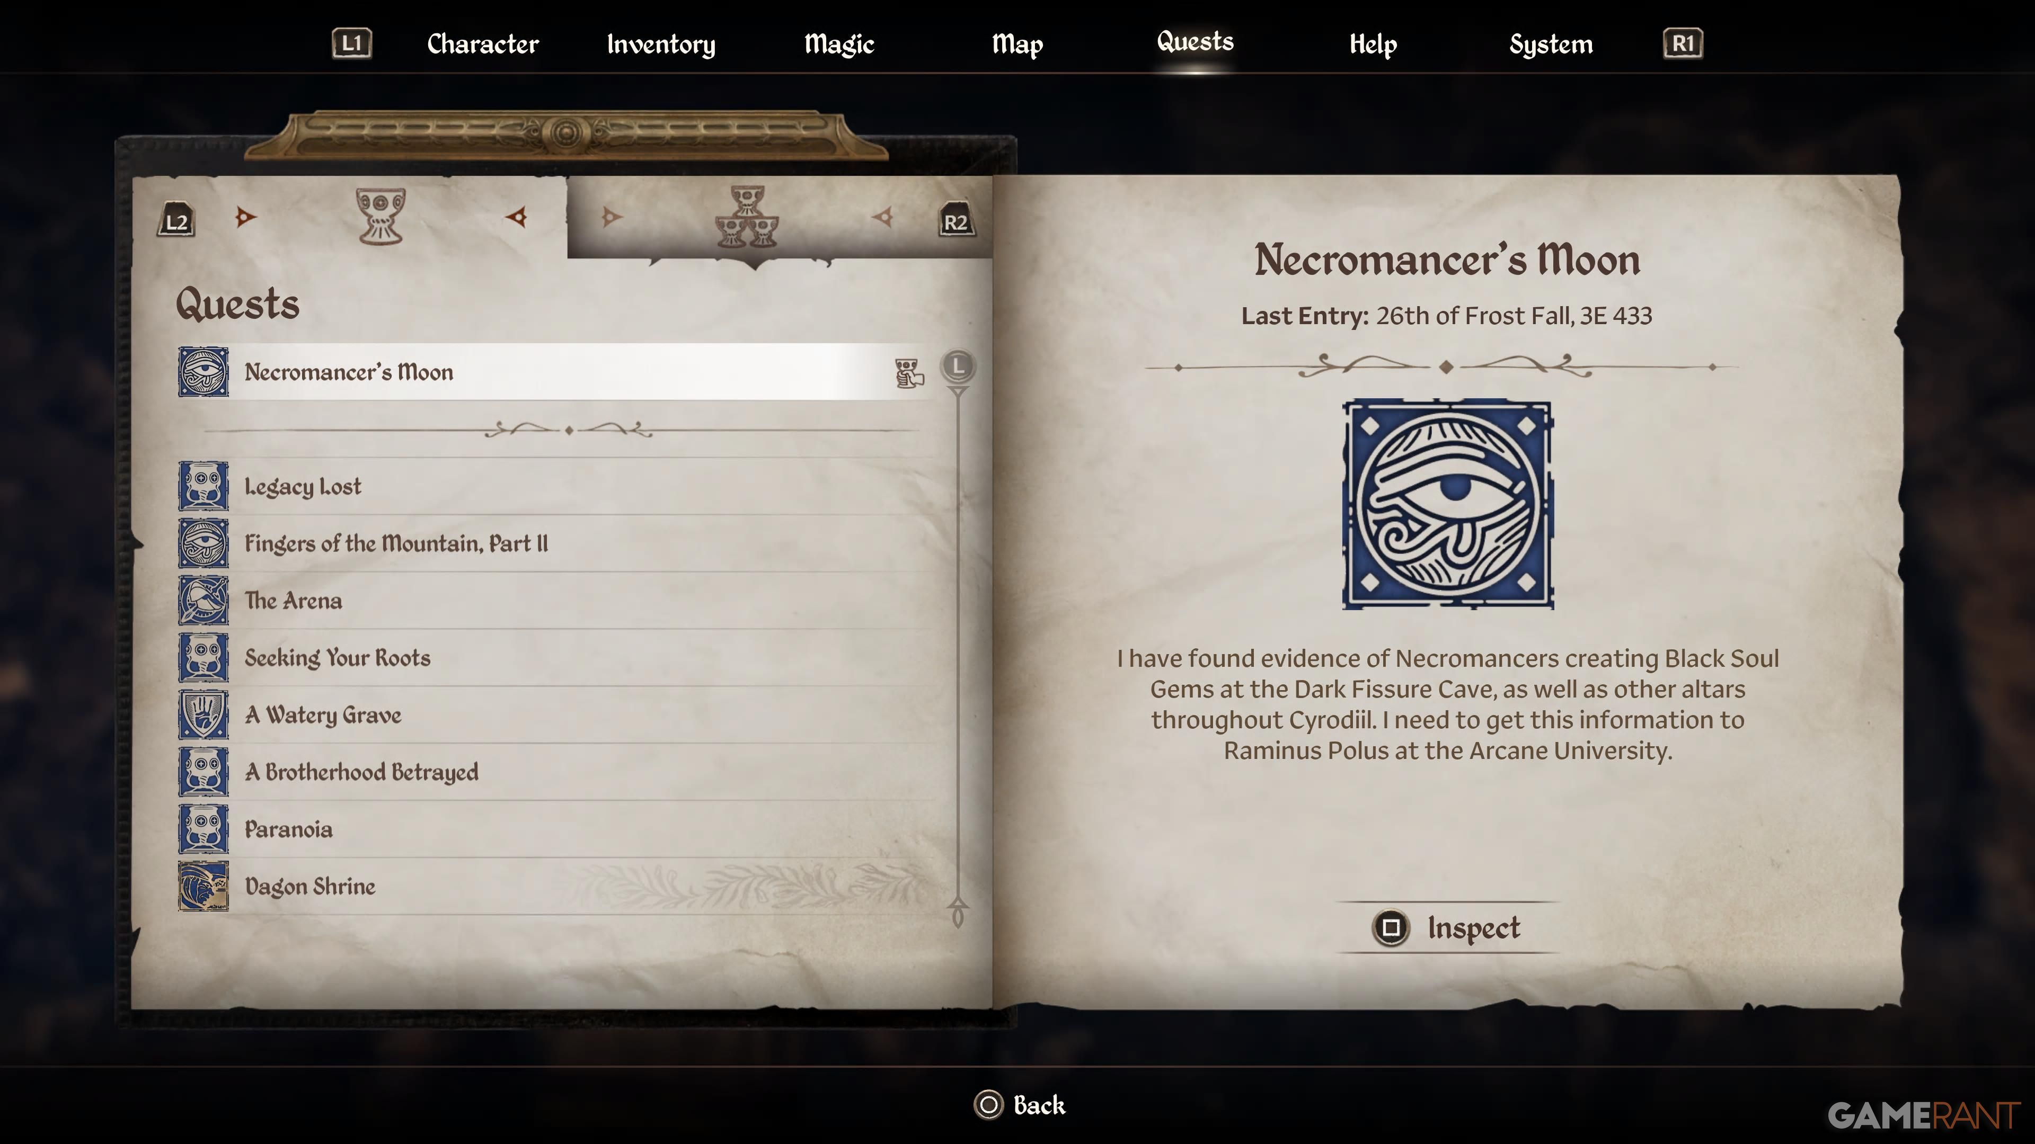Switch to the Inventory tab
The image size is (2035, 1144).
tap(661, 44)
